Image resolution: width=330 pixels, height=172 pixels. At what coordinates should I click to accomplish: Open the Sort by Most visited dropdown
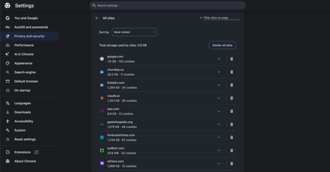point(134,32)
